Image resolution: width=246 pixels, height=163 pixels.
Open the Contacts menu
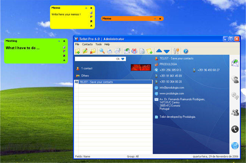tap(87, 44)
